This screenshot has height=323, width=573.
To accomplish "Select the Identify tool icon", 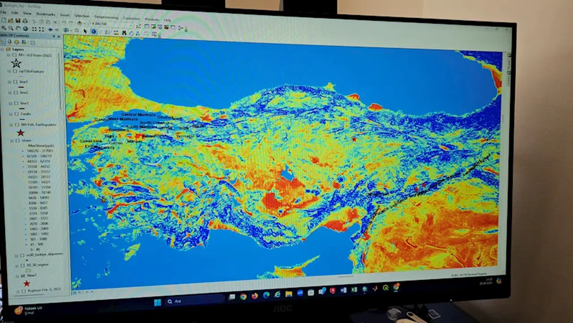I will point(94,31).
